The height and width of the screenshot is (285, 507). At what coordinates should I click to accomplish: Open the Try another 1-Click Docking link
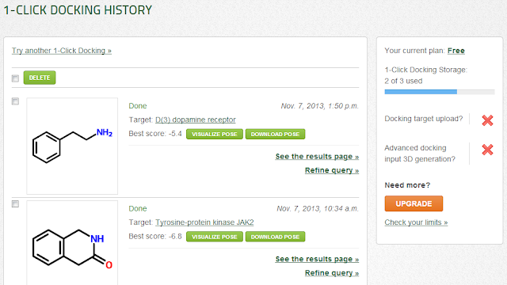tap(62, 51)
